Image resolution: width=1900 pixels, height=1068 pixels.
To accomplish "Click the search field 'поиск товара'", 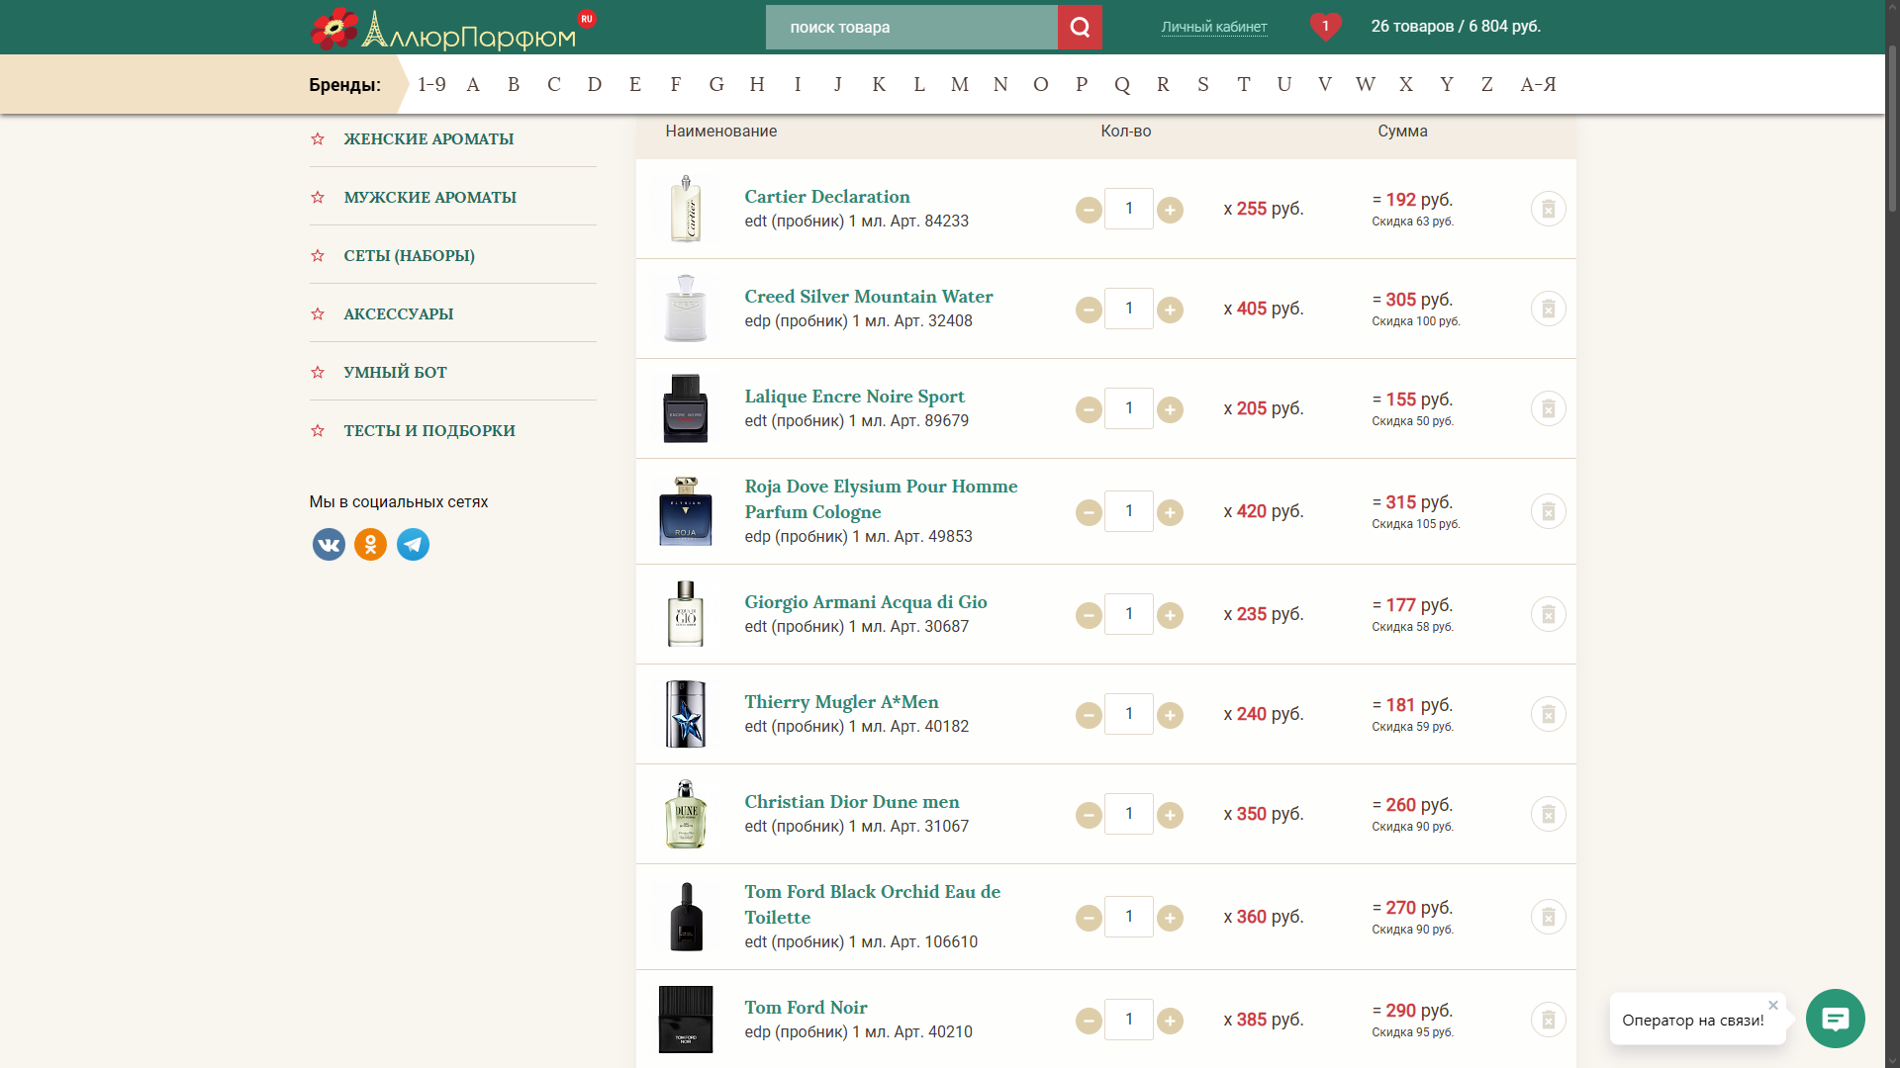I will (911, 27).
